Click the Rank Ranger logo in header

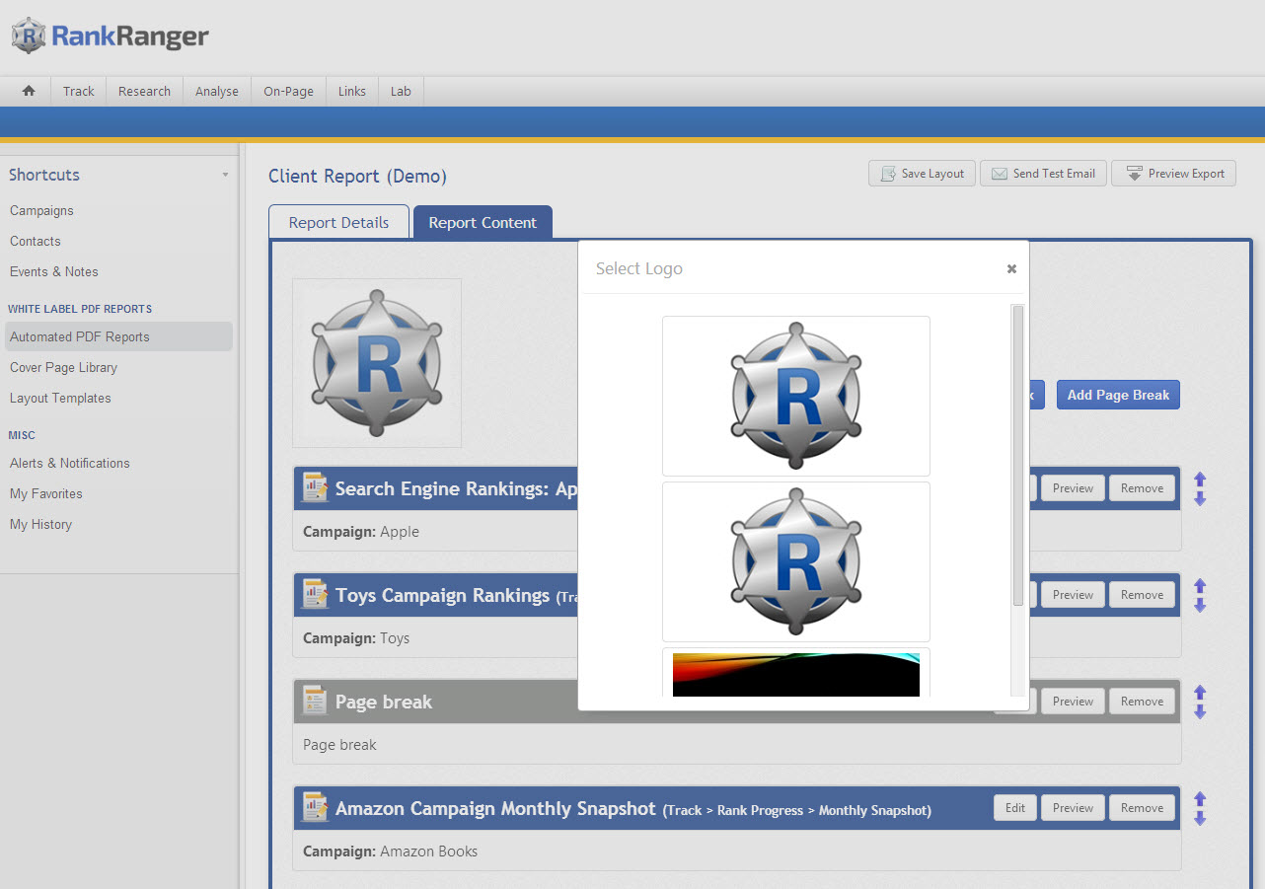coord(111,37)
